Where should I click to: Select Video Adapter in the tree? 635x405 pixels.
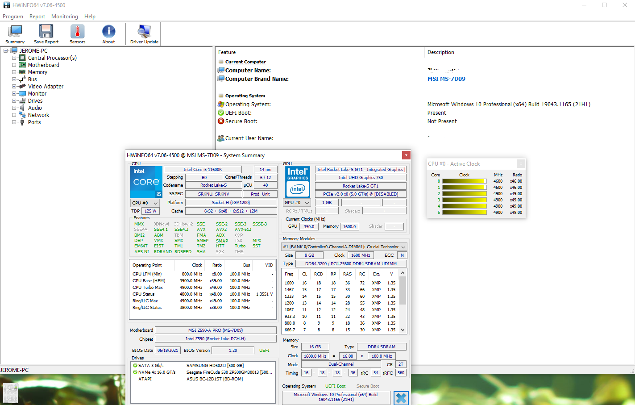(x=46, y=87)
